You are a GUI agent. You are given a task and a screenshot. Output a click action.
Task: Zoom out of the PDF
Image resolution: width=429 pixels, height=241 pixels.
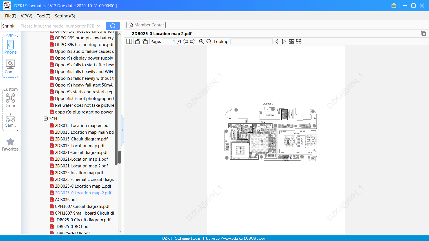pyautogui.click(x=209, y=42)
